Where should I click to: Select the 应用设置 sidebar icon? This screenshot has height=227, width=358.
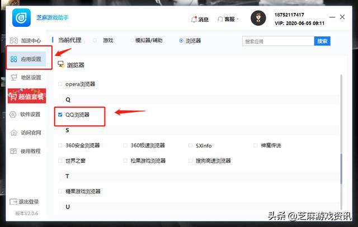tap(13, 59)
